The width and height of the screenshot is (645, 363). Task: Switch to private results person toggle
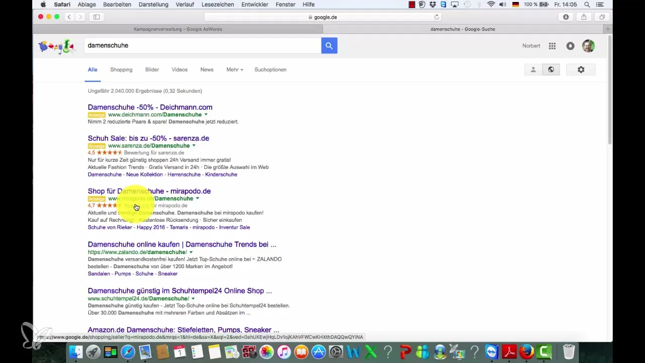[x=533, y=70]
